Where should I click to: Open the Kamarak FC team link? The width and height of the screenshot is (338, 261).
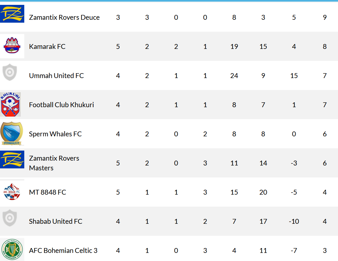[x=47, y=46]
